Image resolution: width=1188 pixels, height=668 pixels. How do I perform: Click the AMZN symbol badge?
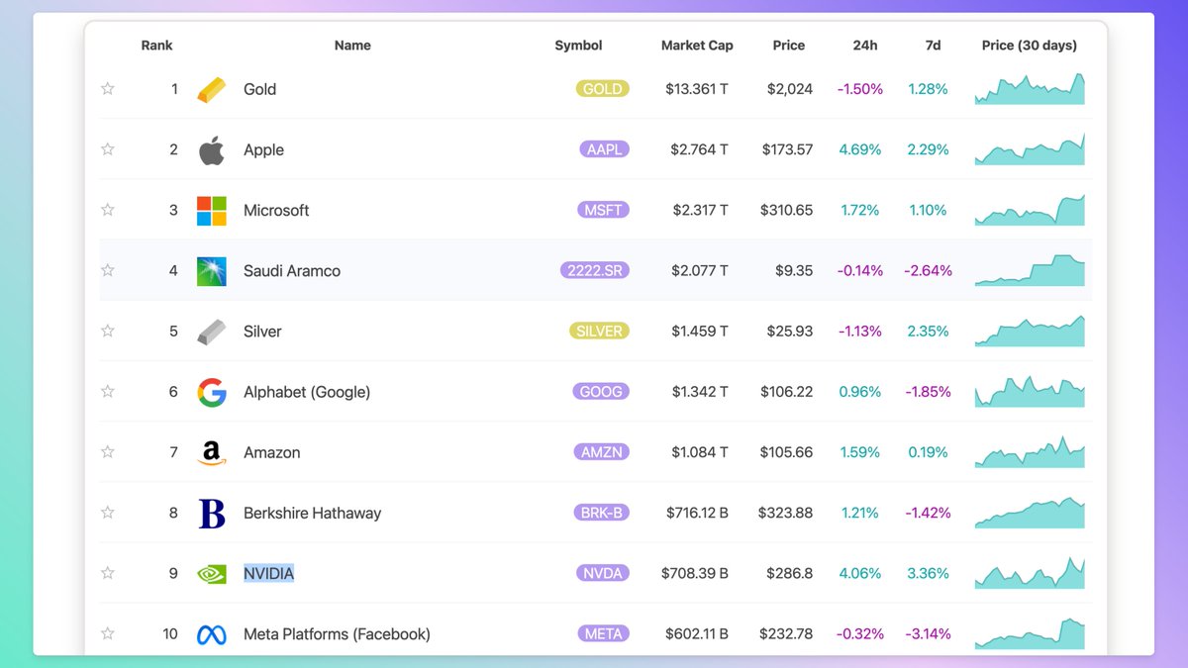(x=602, y=452)
